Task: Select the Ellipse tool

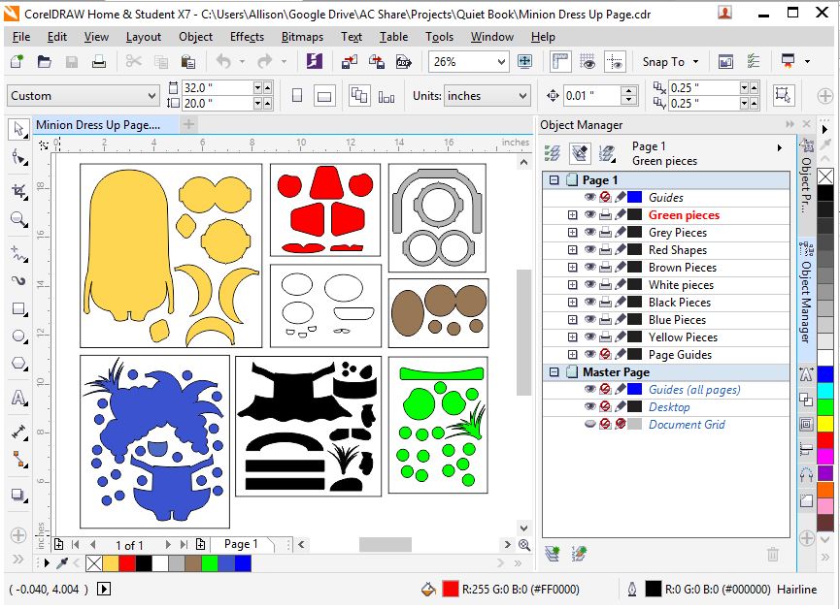Action: pyautogui.click(x=18, y=337)
